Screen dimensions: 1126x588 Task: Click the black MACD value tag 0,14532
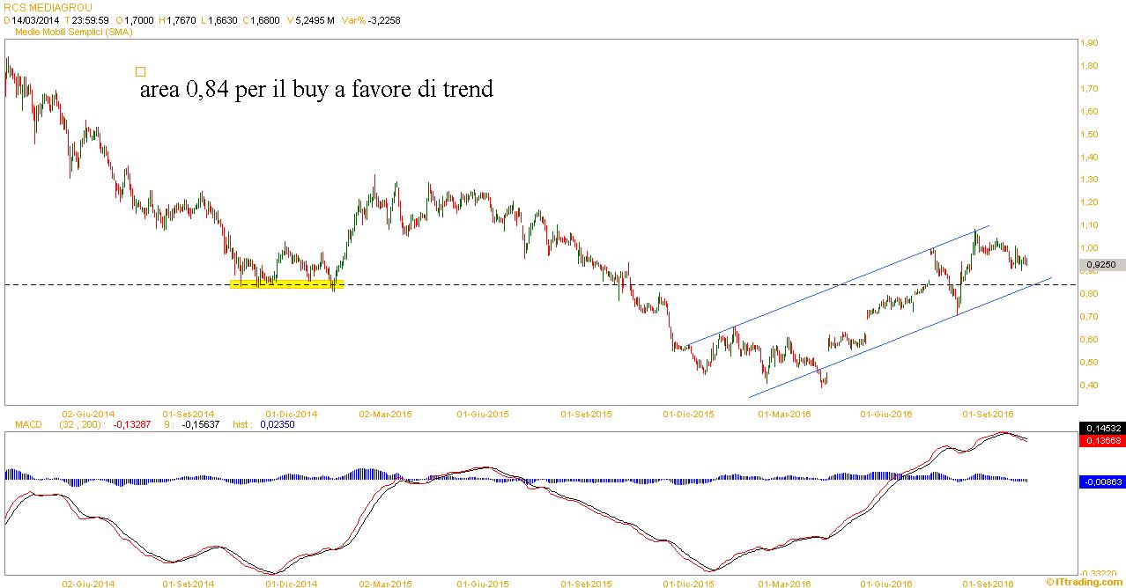click(1101, 428)
